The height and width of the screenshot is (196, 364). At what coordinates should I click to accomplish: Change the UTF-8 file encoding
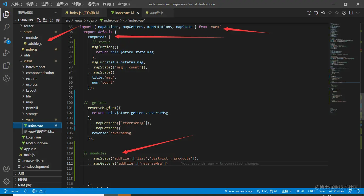click(x=300, y=191)
